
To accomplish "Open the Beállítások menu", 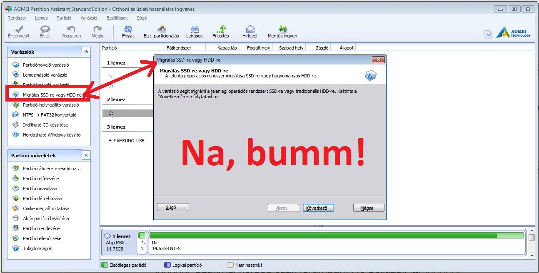I will click(x=117, y=18).
